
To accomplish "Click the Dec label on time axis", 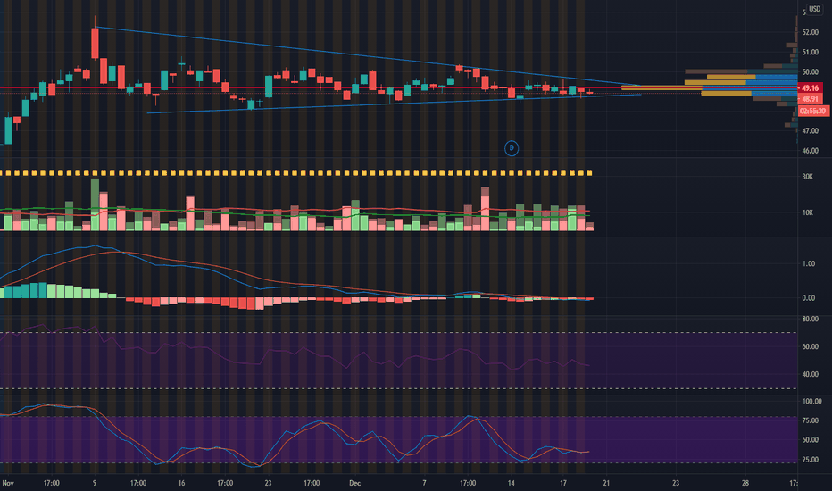I will (355, 483).
